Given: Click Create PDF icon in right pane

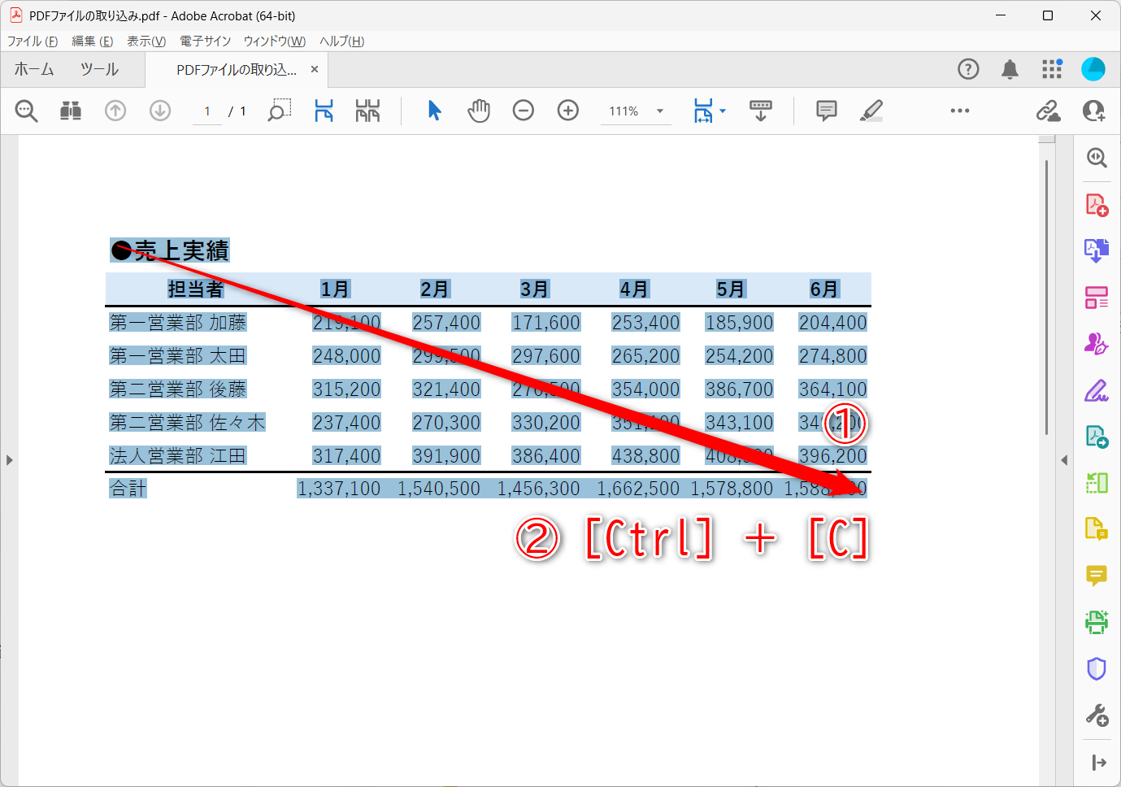Looking at the screenshot, I should click(1097, 205).
